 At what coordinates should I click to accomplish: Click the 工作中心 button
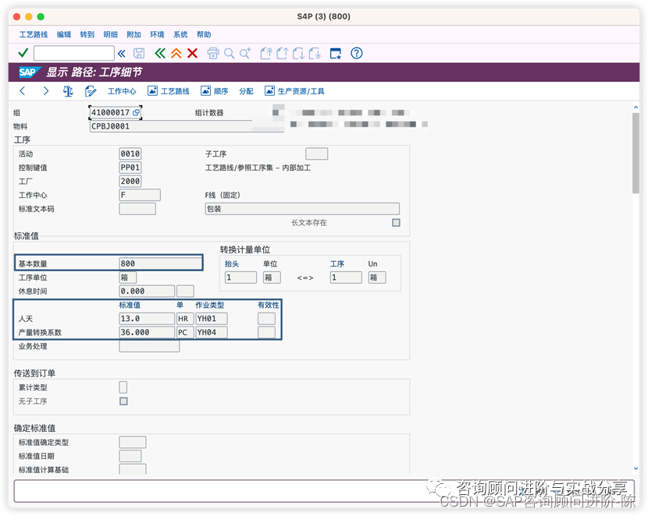click(x=122, y=90)
